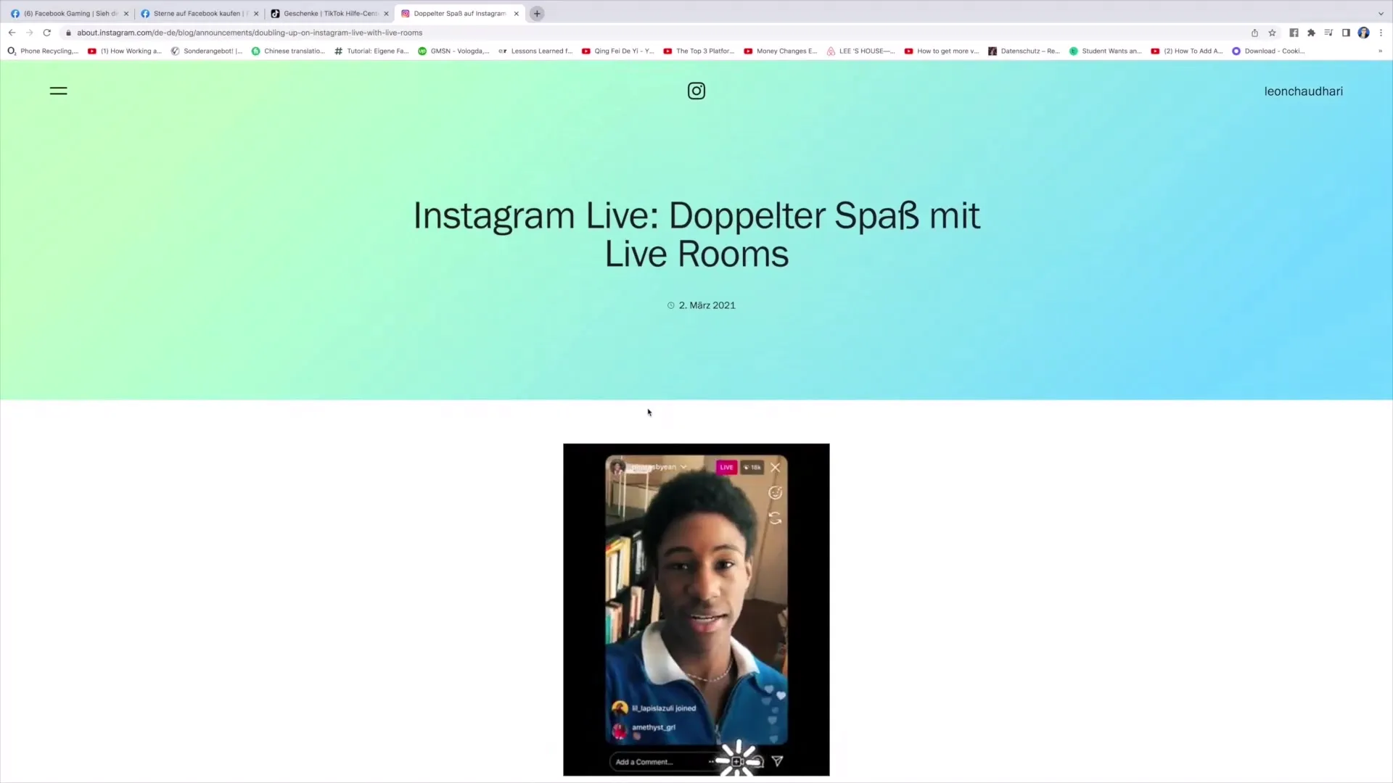Click the face filter icon in the video

776,493
